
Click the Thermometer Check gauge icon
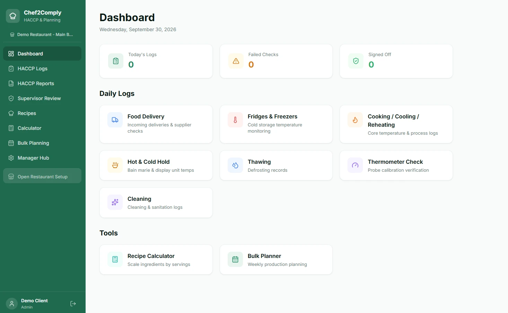(x=355, y=165)
